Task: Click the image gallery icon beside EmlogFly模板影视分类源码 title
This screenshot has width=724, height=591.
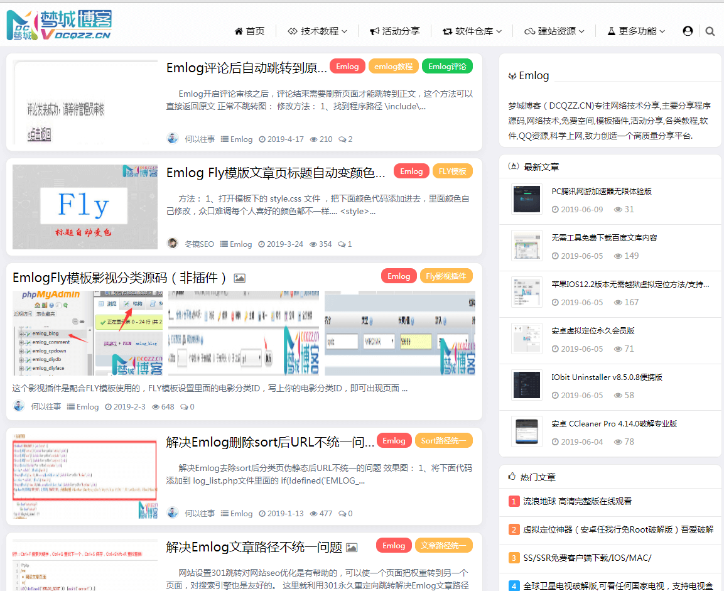Action: [x=239, y=277]
